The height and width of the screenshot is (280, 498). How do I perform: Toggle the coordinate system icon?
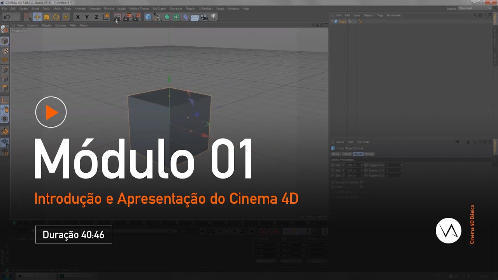point(106,17)
